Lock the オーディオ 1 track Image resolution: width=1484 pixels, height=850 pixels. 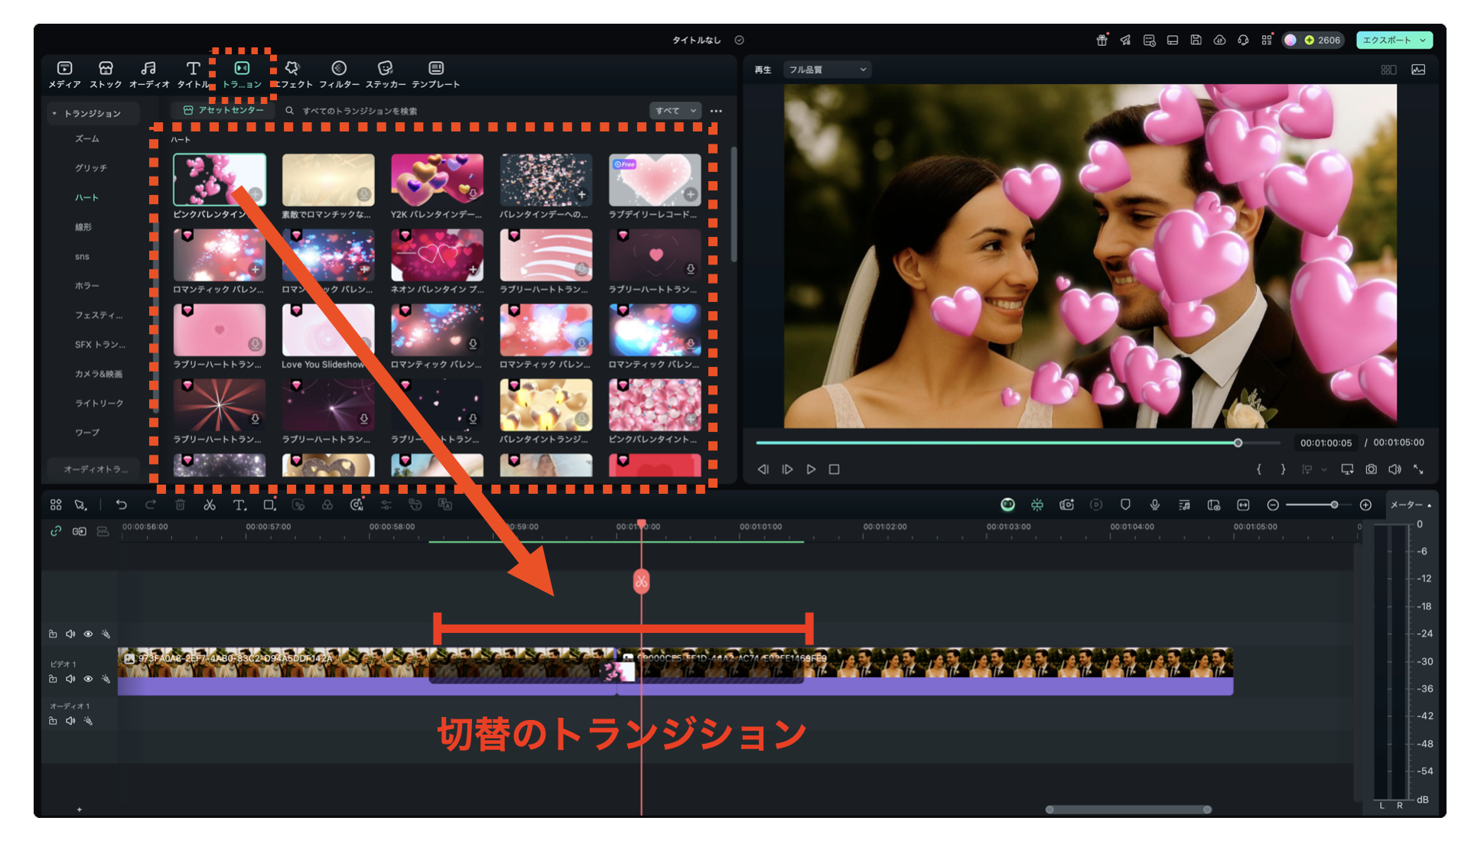point(53,721)
